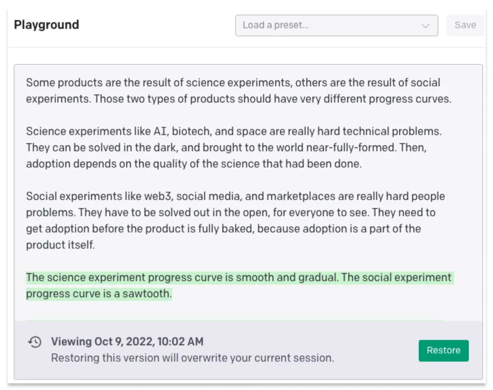493x390 pixels.
Task: Click the Playground heading
Action: (47, 24)
